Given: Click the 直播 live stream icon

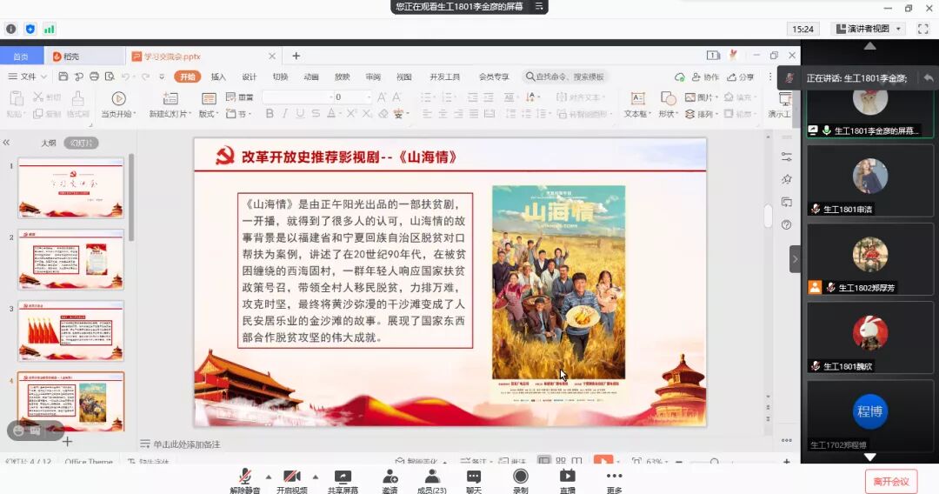Looking at the screenshot, I should point(567,477).
